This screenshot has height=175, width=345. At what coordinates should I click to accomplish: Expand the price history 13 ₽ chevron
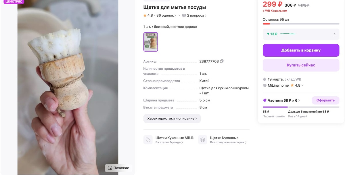tap(335, 34)
